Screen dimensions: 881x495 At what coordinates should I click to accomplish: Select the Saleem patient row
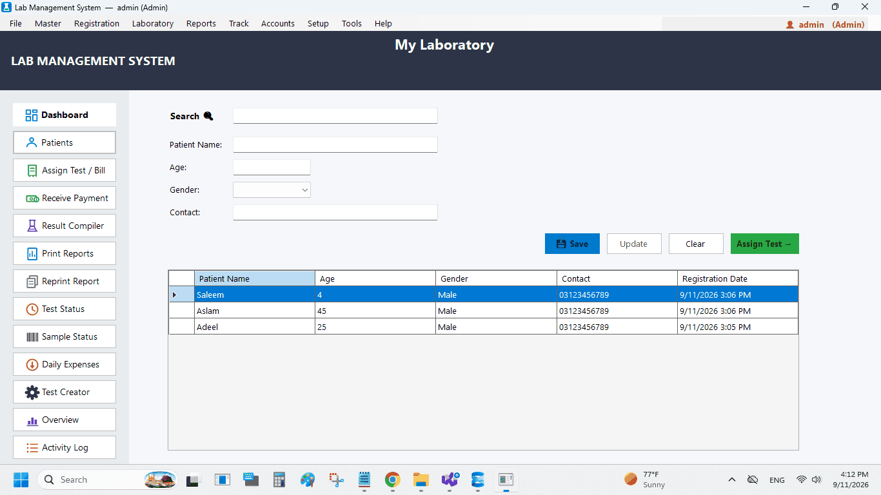(484, 295)
